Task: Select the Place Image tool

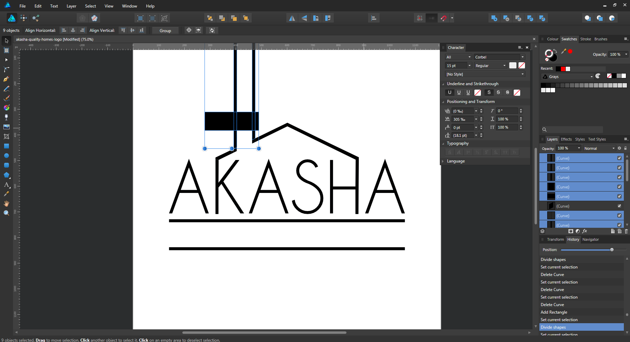Action: click(6, 127)
